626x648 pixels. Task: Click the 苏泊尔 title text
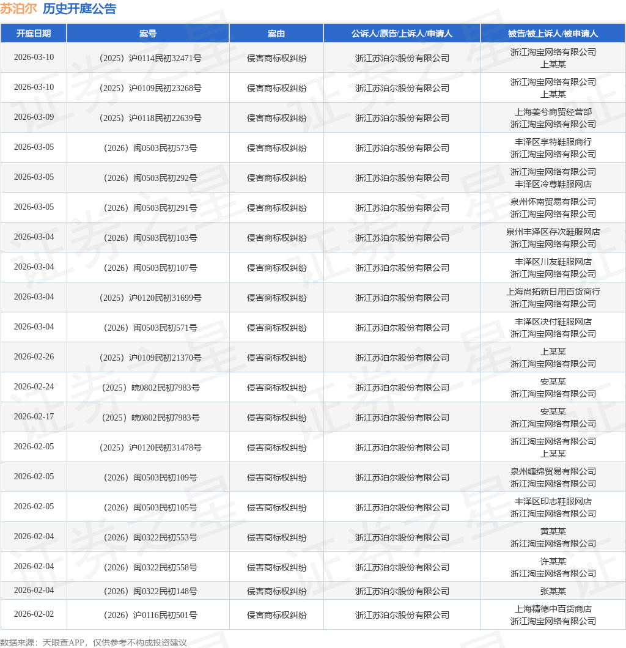[x=18, y=9]
